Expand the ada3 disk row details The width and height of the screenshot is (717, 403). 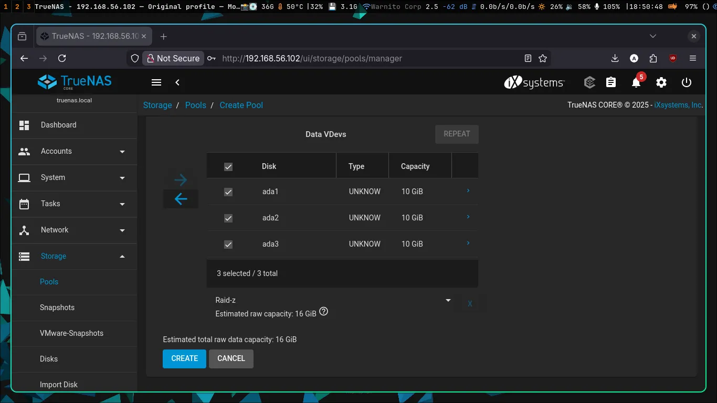click(468, 243)
